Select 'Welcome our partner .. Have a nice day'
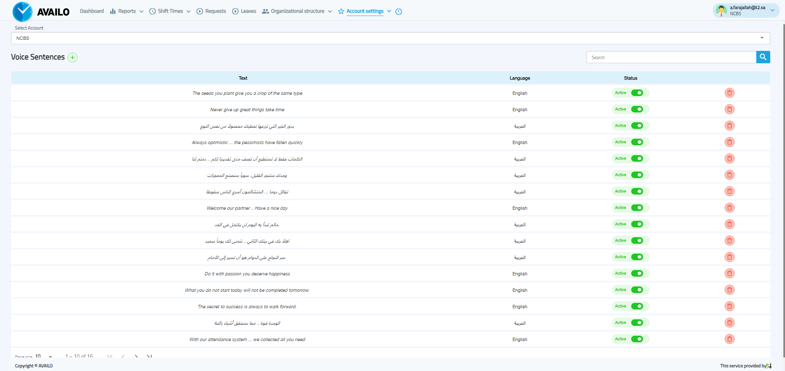This screenshot has width=785, height=371. (247, 208)
